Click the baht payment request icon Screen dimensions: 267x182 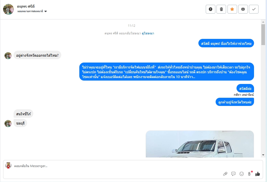tap(250, 174)
